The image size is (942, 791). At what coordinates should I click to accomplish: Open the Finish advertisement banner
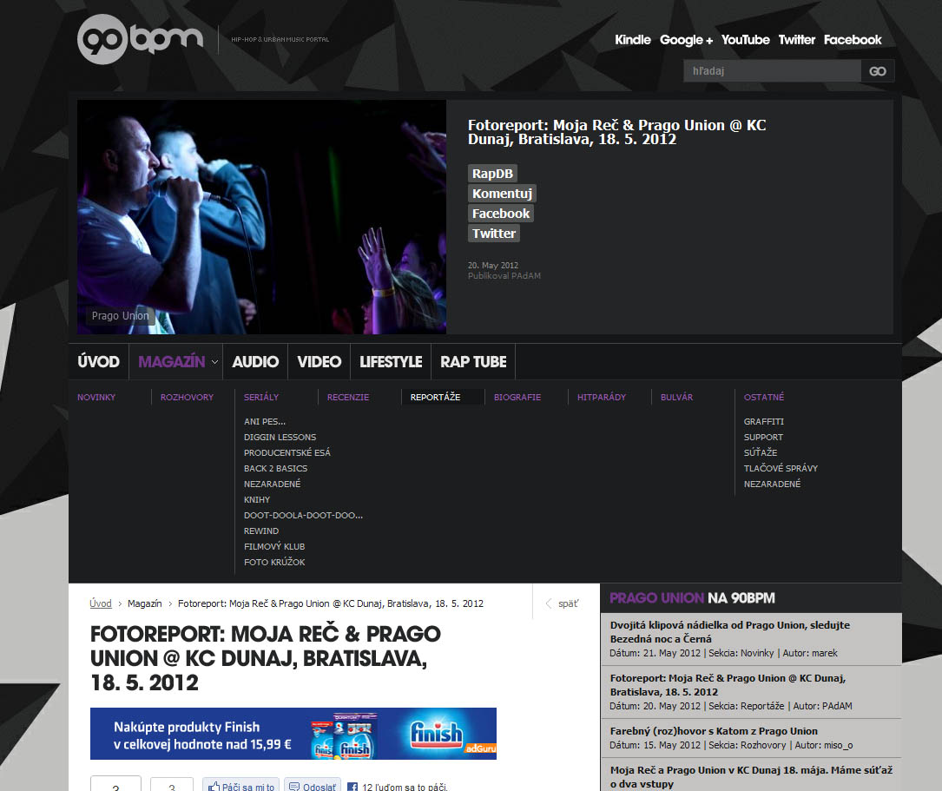point(293,734)
